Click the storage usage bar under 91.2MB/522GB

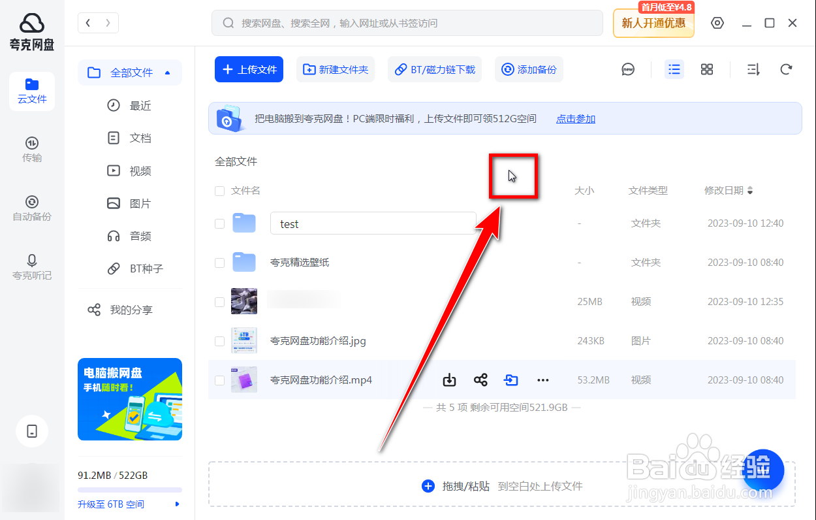coord(129,489)
